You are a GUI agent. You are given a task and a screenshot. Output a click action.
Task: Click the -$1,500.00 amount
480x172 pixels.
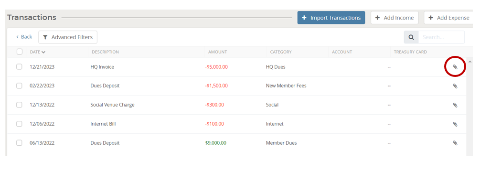pos(216,86)
